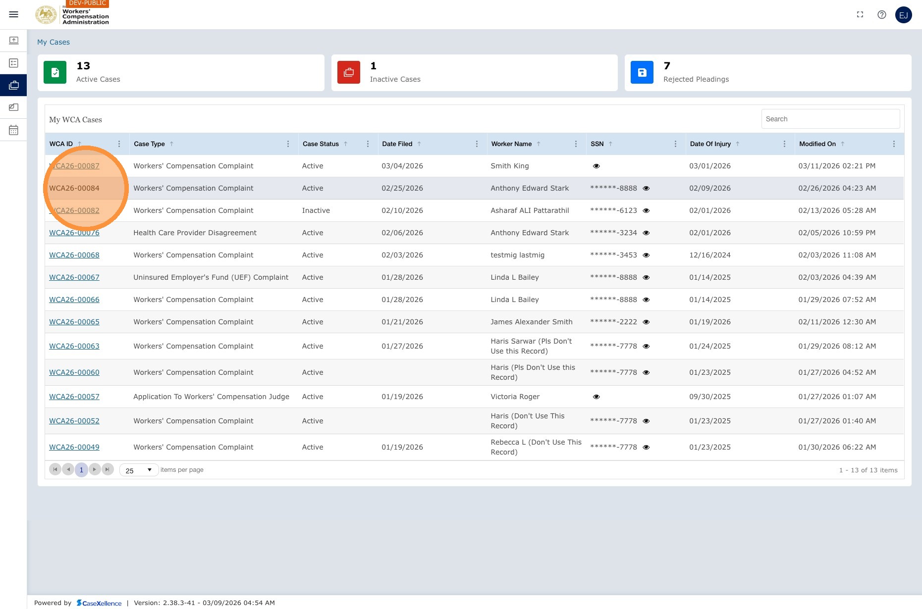The width and height of the screenshot is (922, 609).
Task: Open case WCA26-00076 link
Action: pyautogui.click(x=74, y=233)
